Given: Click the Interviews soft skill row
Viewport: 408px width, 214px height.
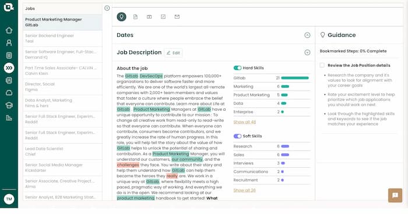Looking at the screenshot, I should (272, 163).
